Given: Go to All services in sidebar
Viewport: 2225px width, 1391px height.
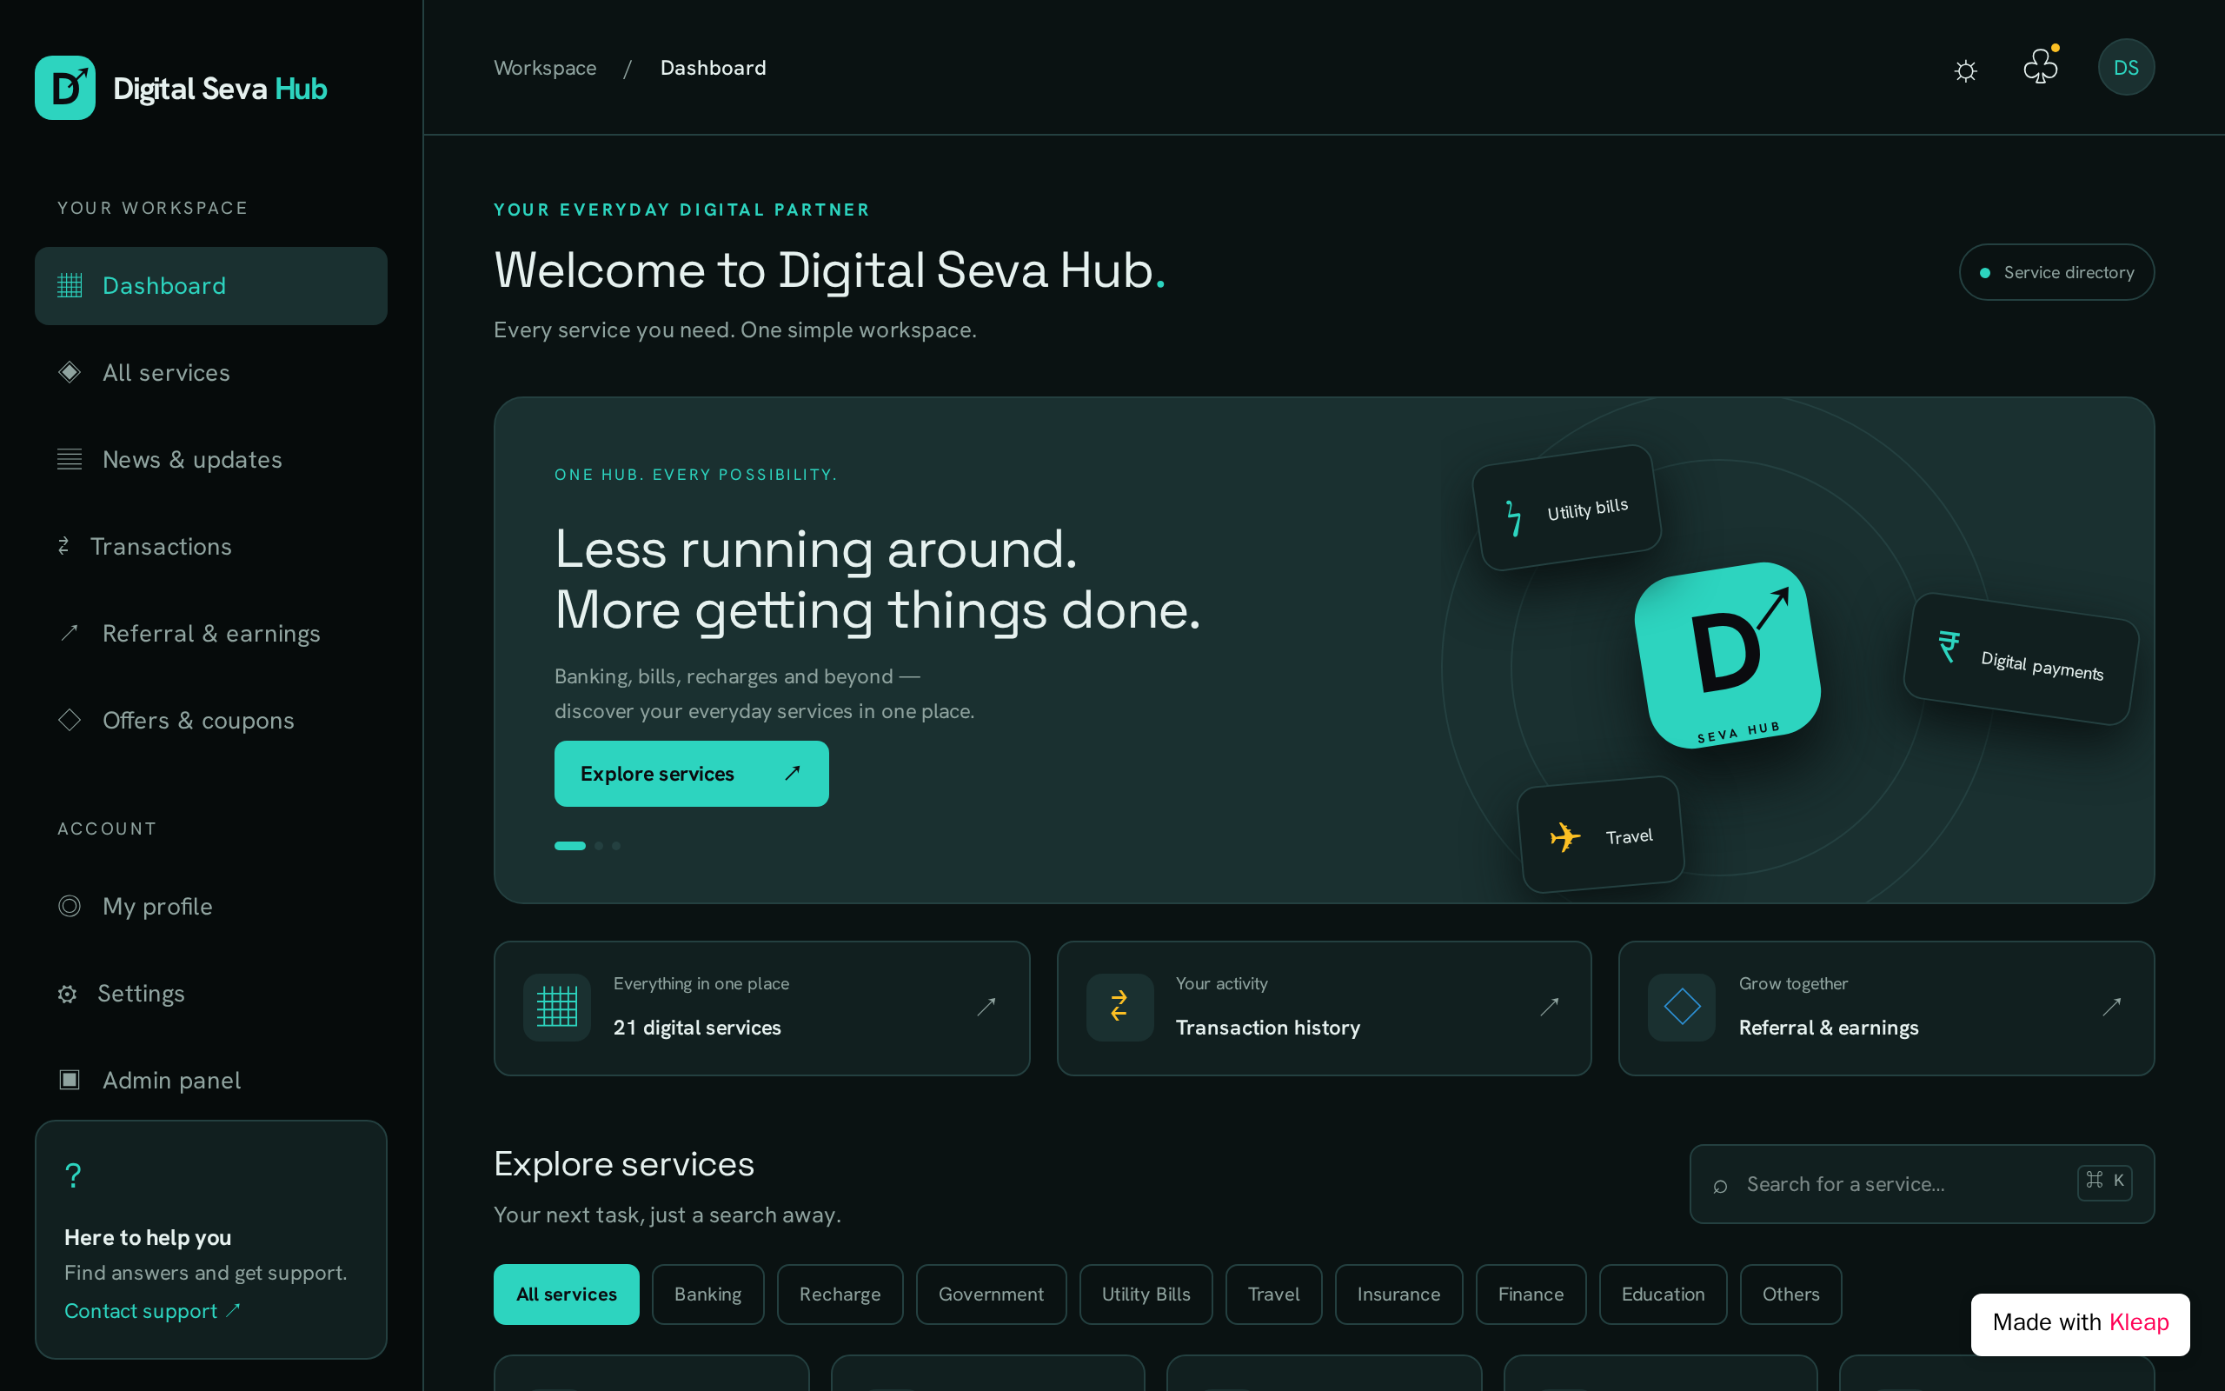Looking at the screenshot, I should point(210,373).
